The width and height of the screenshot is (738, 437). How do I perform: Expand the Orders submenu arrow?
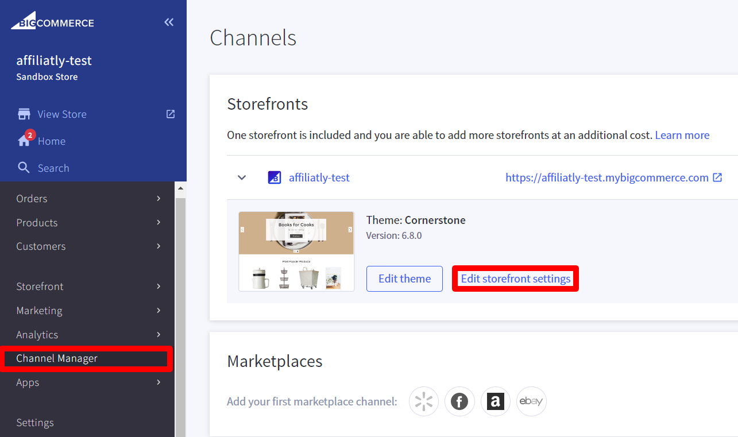click(159, 199)
